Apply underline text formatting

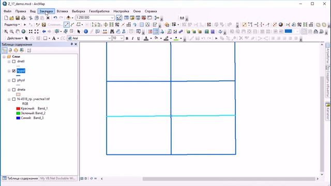coord(139,38)
